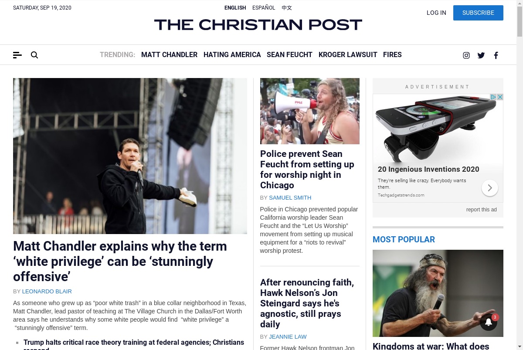The height and width of the screenshot is (350, 523).
Task: Click the report this ad link
Action: click(x=482, y=210)
